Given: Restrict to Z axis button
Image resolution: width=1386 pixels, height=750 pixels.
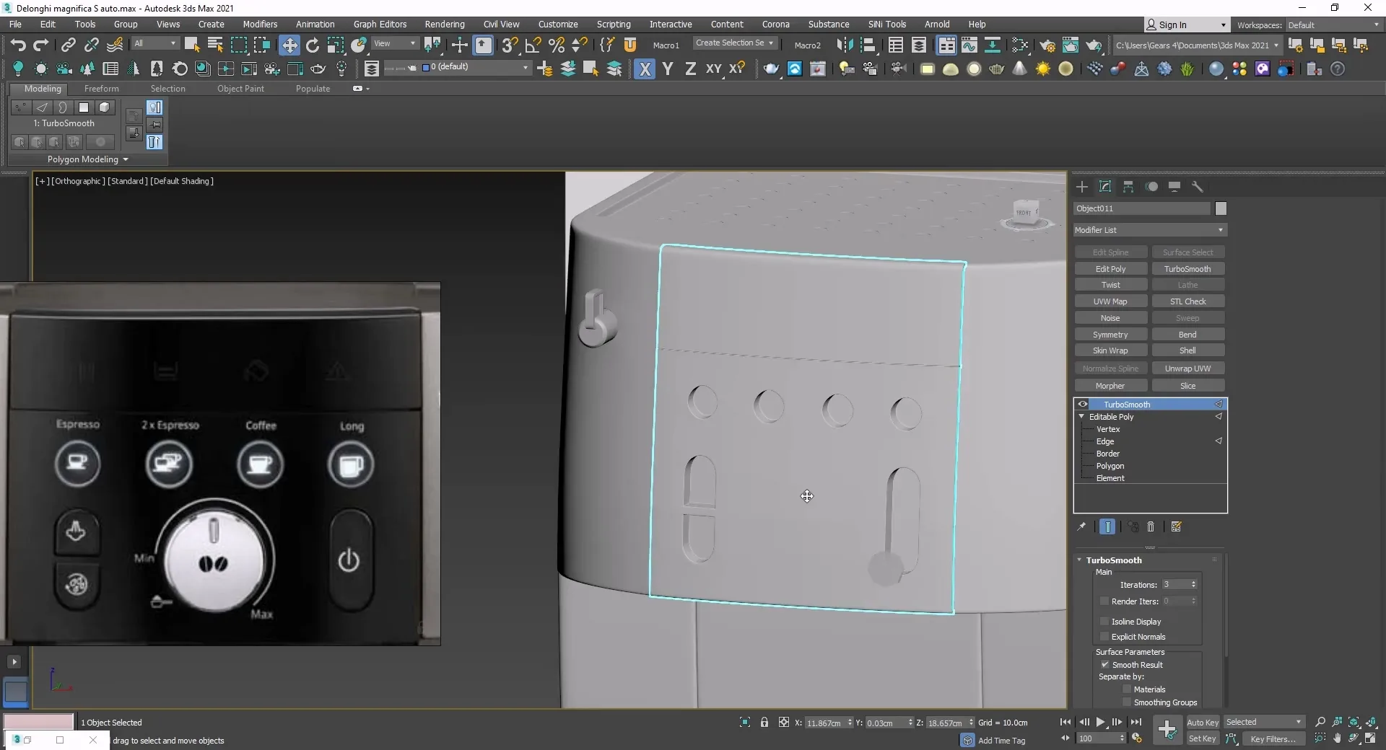Looking at the screenshot, I should (x=691, y=69).
